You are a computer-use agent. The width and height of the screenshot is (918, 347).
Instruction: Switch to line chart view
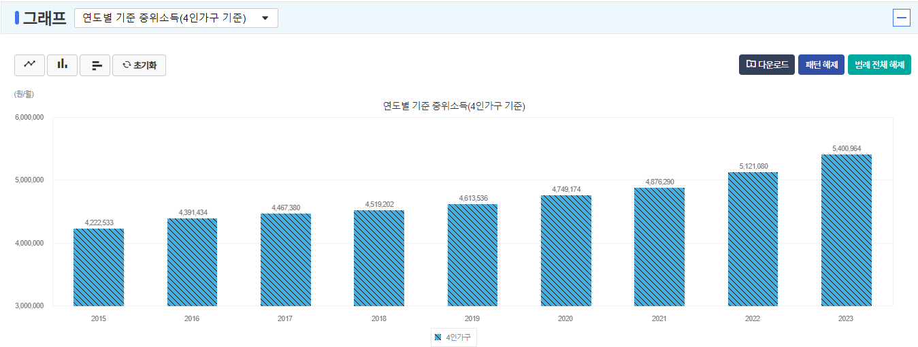click(x=30, y=65)
